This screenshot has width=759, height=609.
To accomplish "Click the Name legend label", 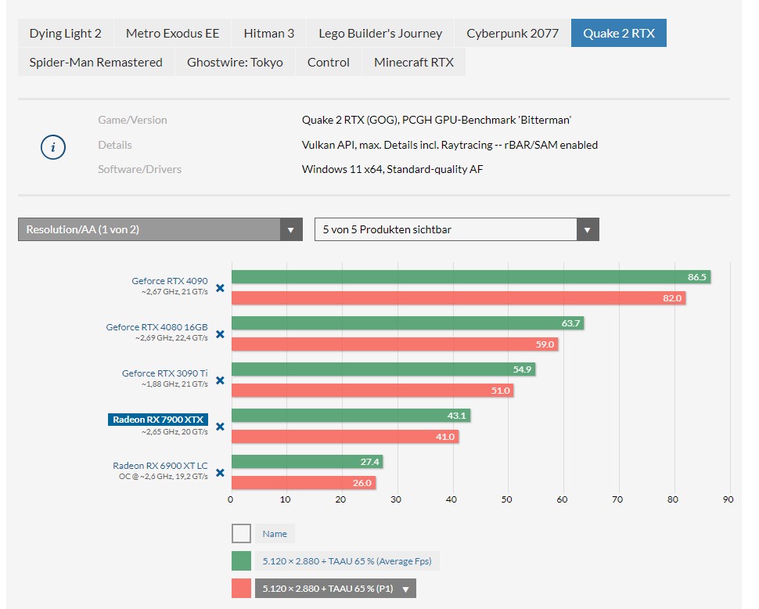I will [275, 534].
